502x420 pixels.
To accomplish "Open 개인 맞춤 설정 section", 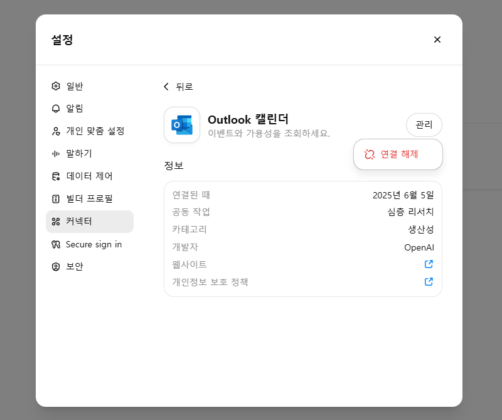I will (90, 131).
